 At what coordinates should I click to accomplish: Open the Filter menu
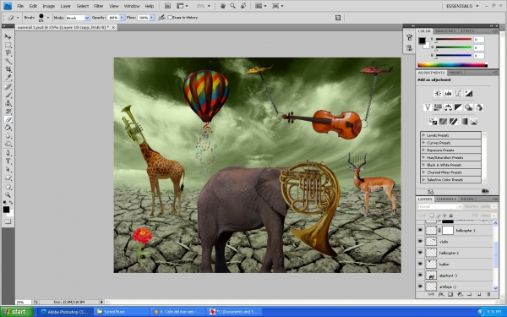(98, 6)
